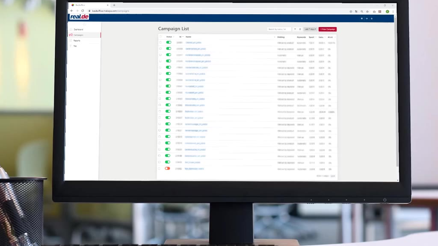Open Faq in the sidebar

pos(75,46)
